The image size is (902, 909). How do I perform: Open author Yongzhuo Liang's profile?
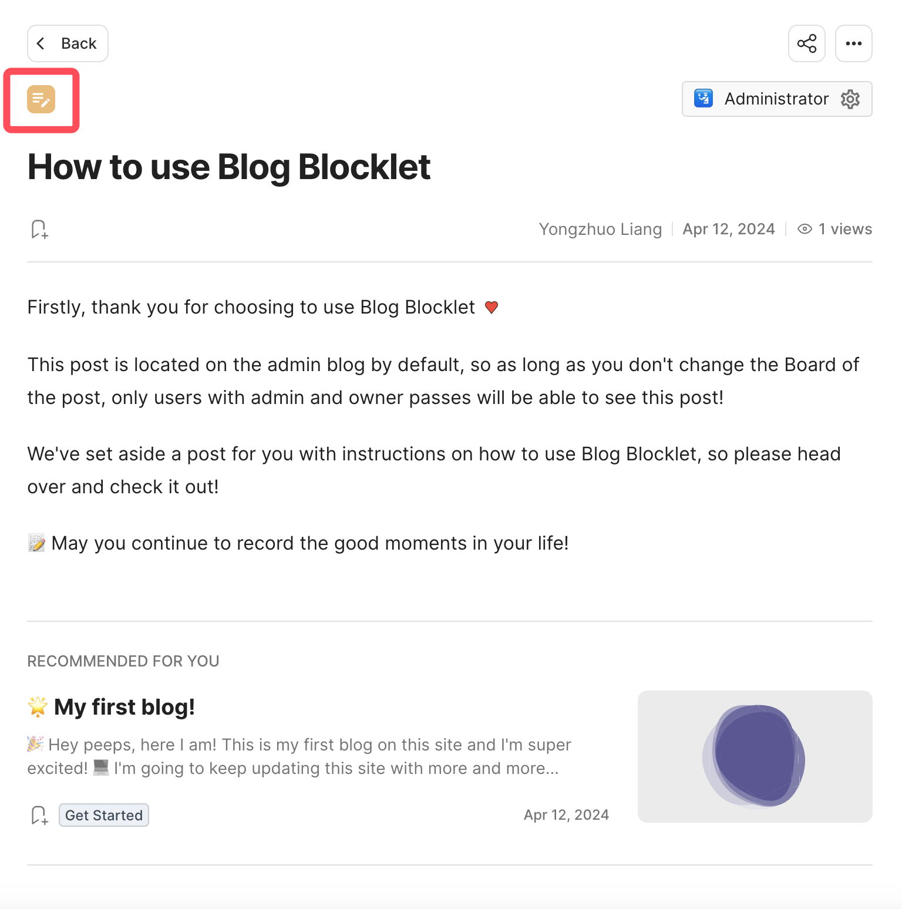(600, 229)
